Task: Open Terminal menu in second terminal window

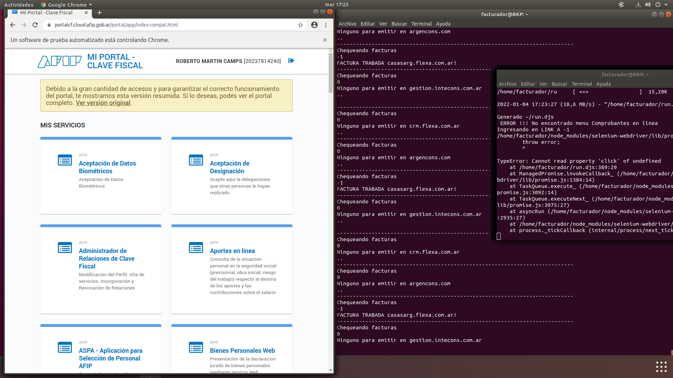Action: click(582, 84)
